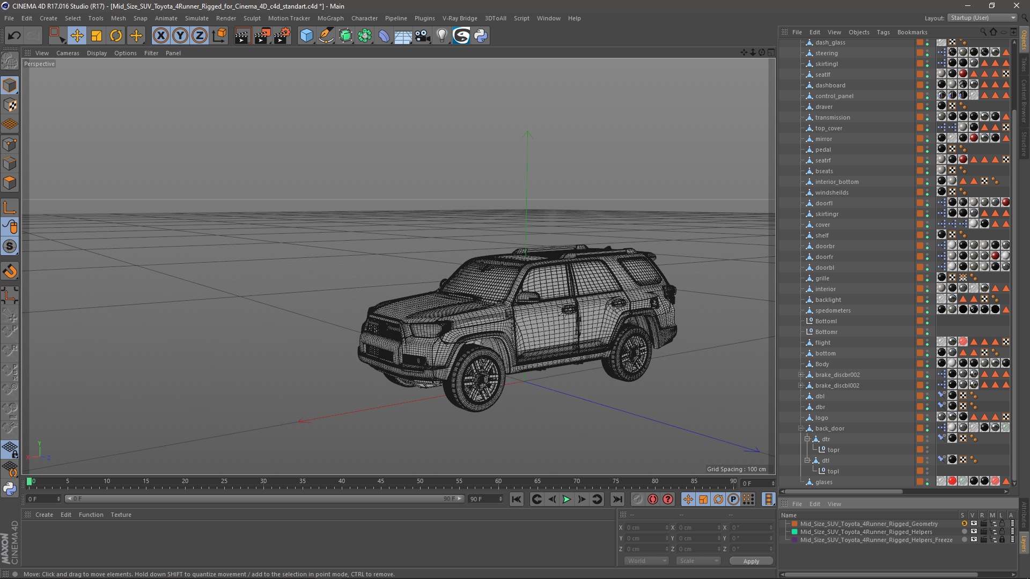Viewport: 1030px width, 579px height.
Task: Toggle viewport visibility of Helpers layer
Action: pos(974,532)
